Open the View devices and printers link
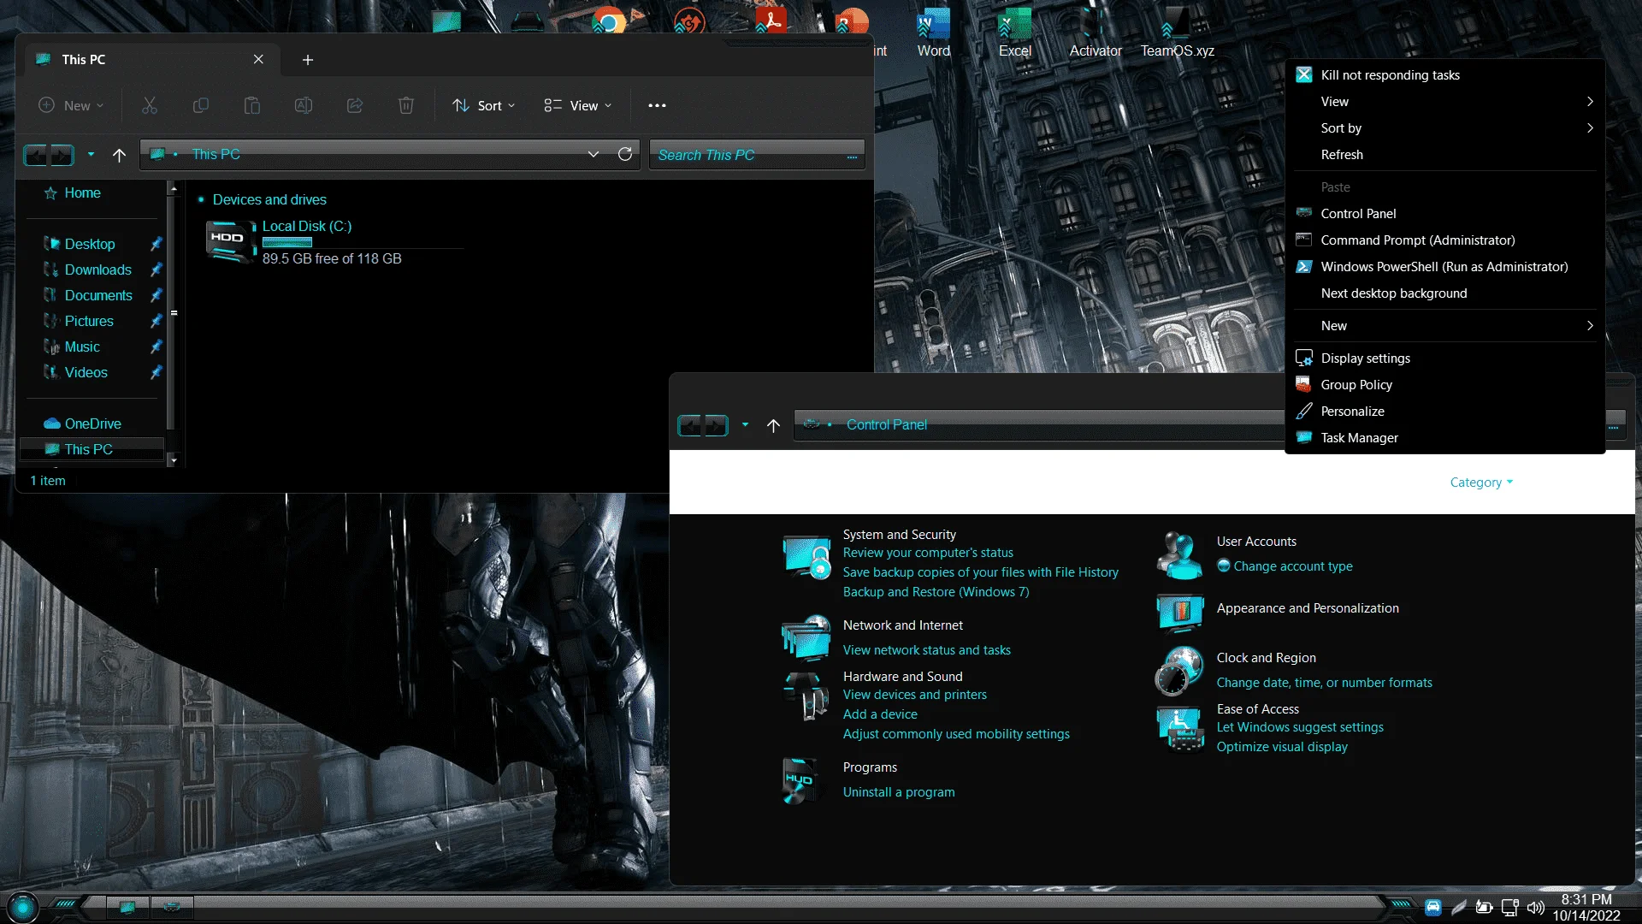 coord(915,695)
